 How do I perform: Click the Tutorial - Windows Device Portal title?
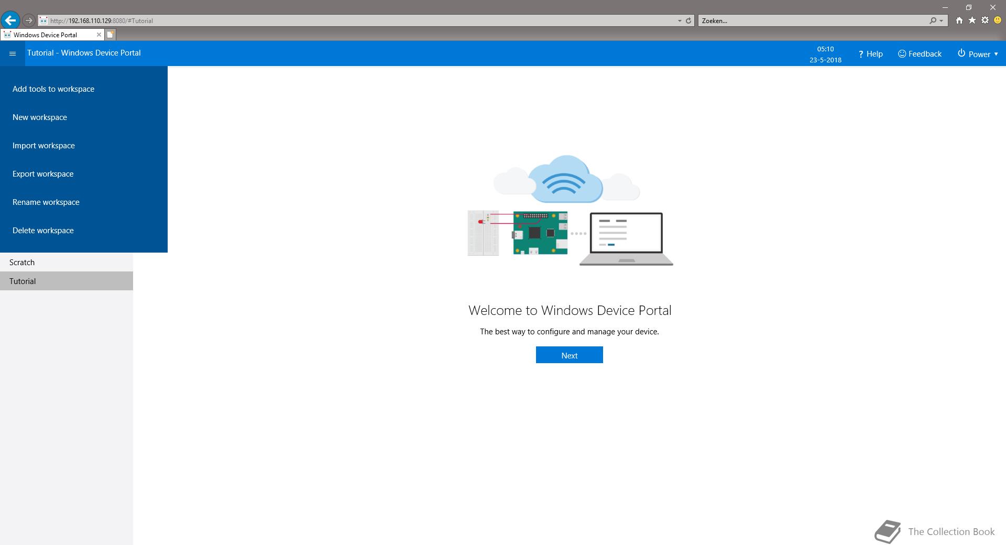(x=84, y=52)
